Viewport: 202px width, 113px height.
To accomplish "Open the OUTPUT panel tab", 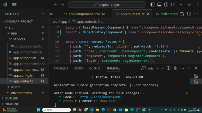I will pos(95,68).
